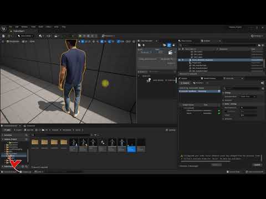The width and height of the screenshot is (266, 199).
Task: Click the camera speed icon in viewport
Action: click(128, 41)
